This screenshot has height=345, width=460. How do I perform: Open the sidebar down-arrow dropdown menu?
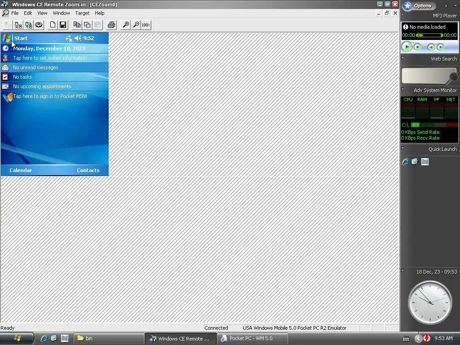456,6
